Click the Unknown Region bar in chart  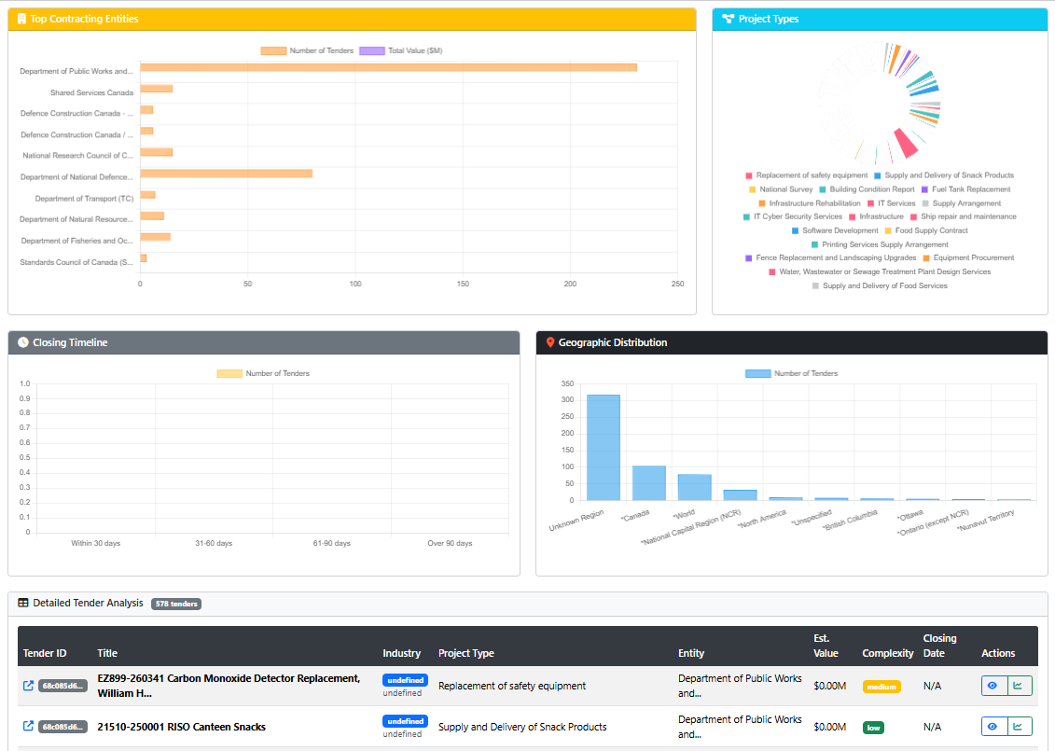coord(603,448)
